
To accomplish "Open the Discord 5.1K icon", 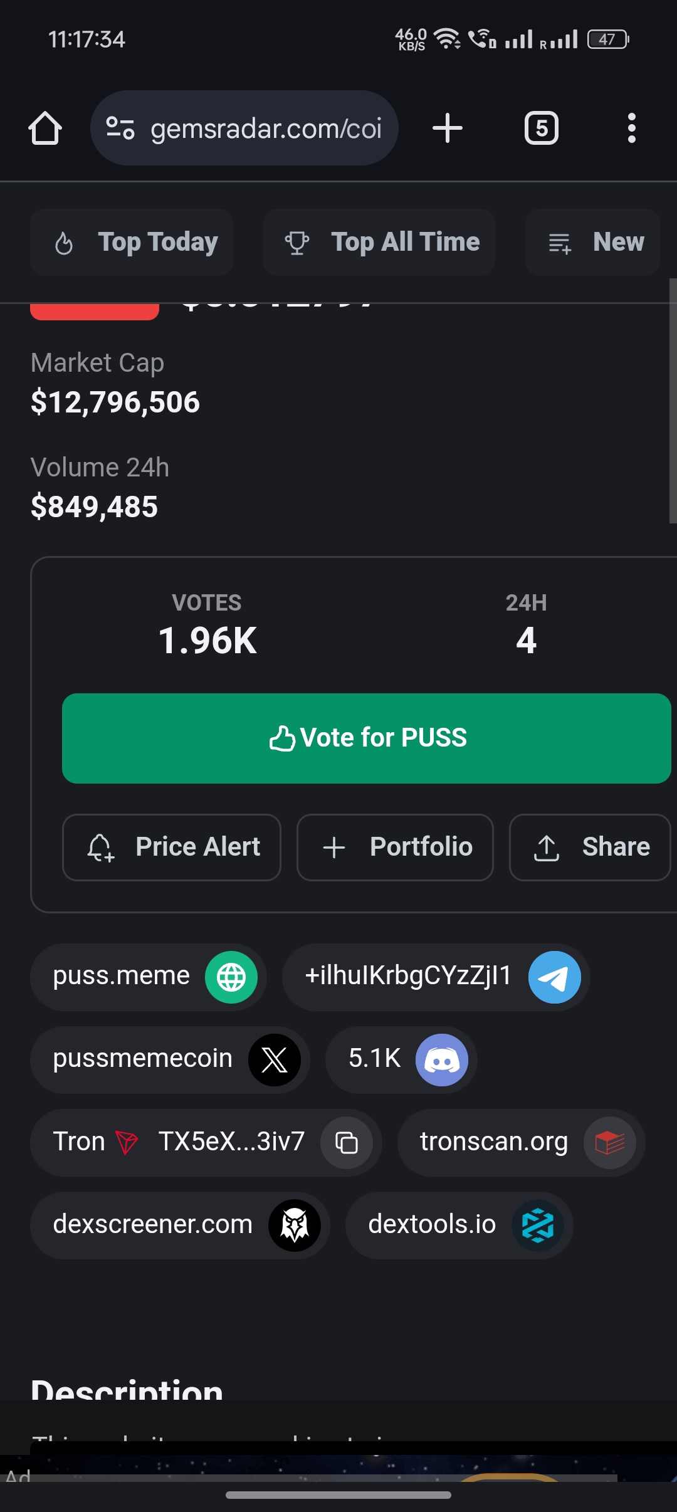I will pyautogui.click(x=442, y=1060).
